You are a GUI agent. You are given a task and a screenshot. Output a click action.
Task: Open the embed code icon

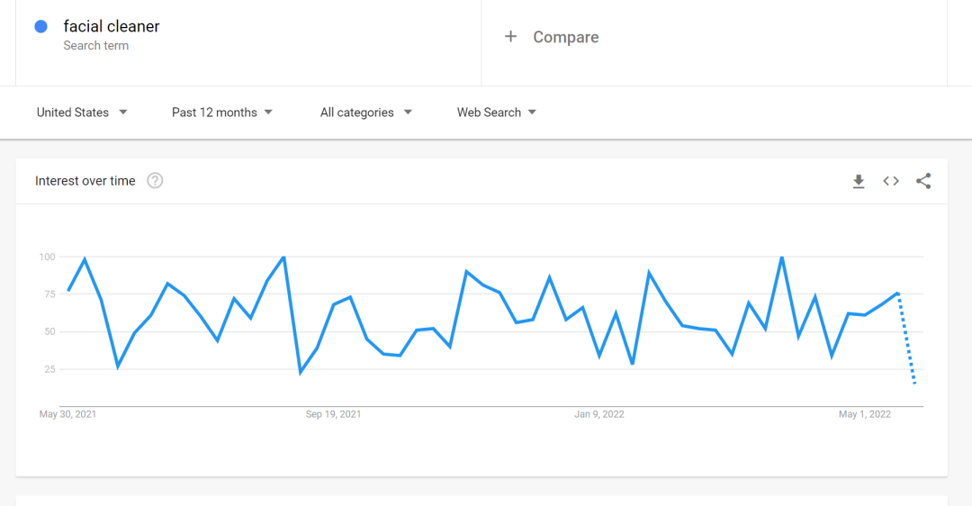891,181
